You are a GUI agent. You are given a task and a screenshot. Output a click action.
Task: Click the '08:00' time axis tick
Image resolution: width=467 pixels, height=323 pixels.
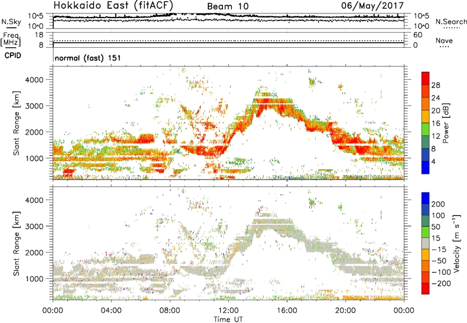tap(170, 311)
